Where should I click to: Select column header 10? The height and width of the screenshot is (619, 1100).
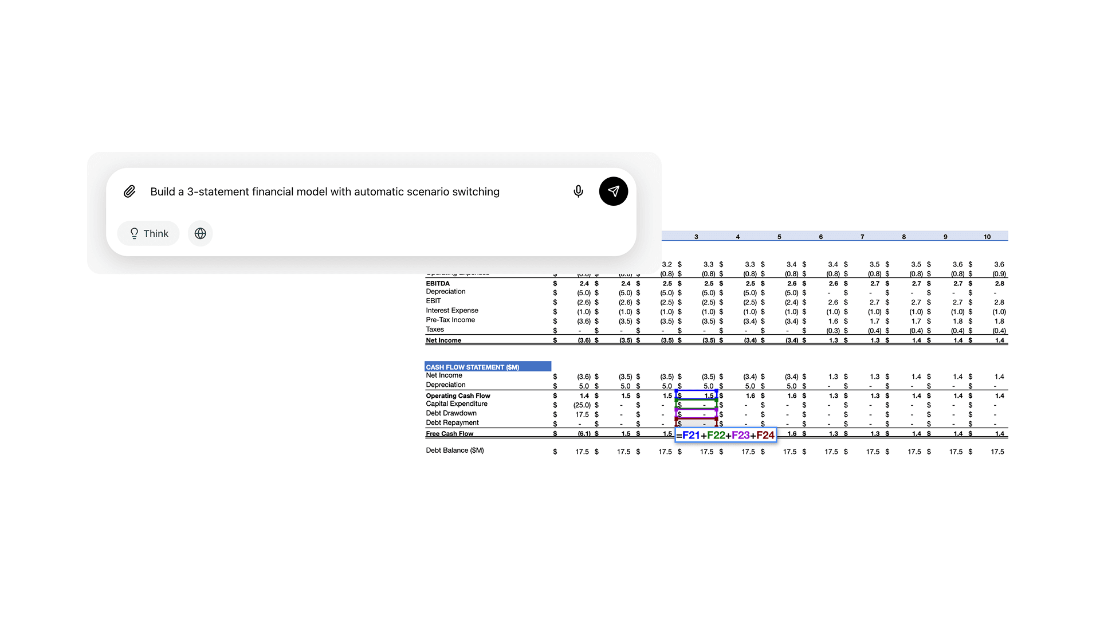pyautogui.click(x=987, y=237)
